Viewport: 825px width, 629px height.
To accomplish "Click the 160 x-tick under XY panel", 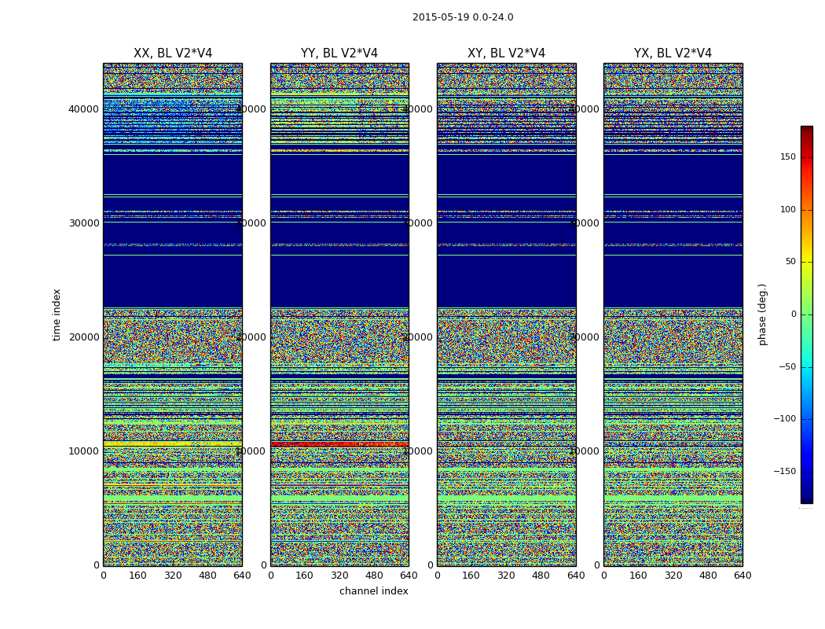I will pos(471,576).
